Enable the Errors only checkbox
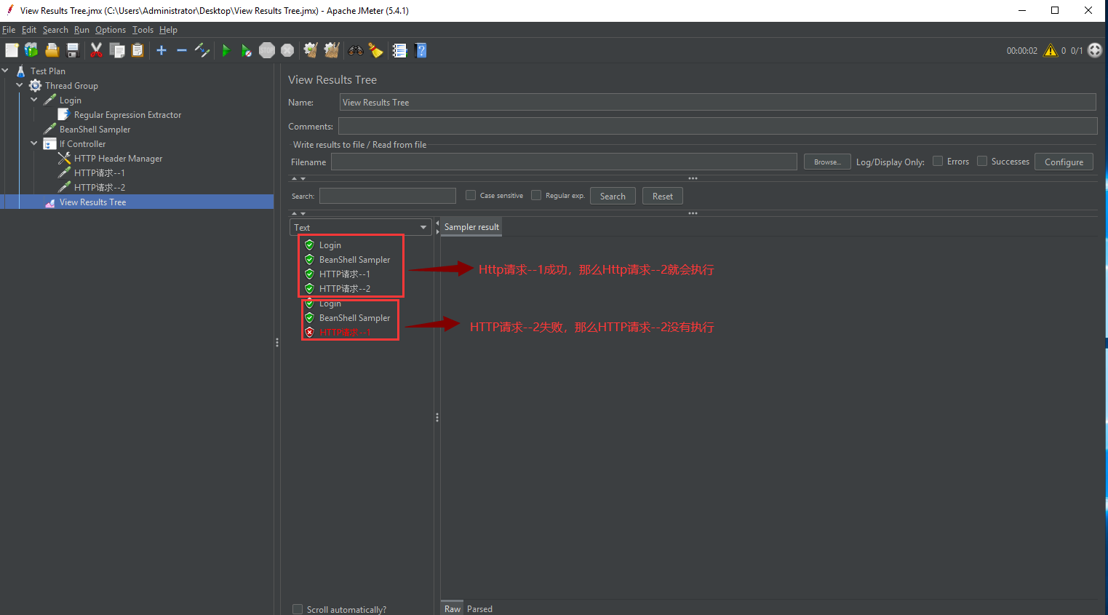This screenshot has width=1108, height=615. (938, 162)
